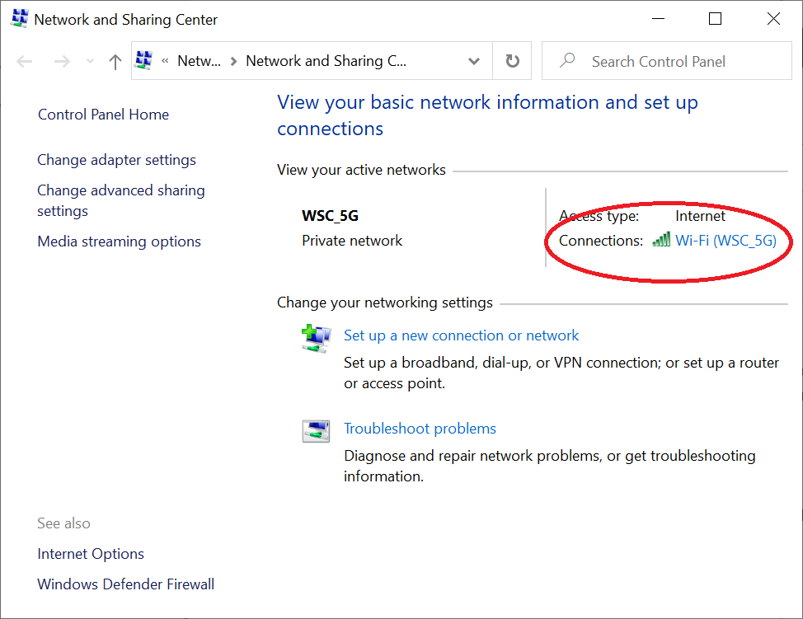Open Change advanced sharing settings
This screenshot has width=803, height=619.
(120, 200)
